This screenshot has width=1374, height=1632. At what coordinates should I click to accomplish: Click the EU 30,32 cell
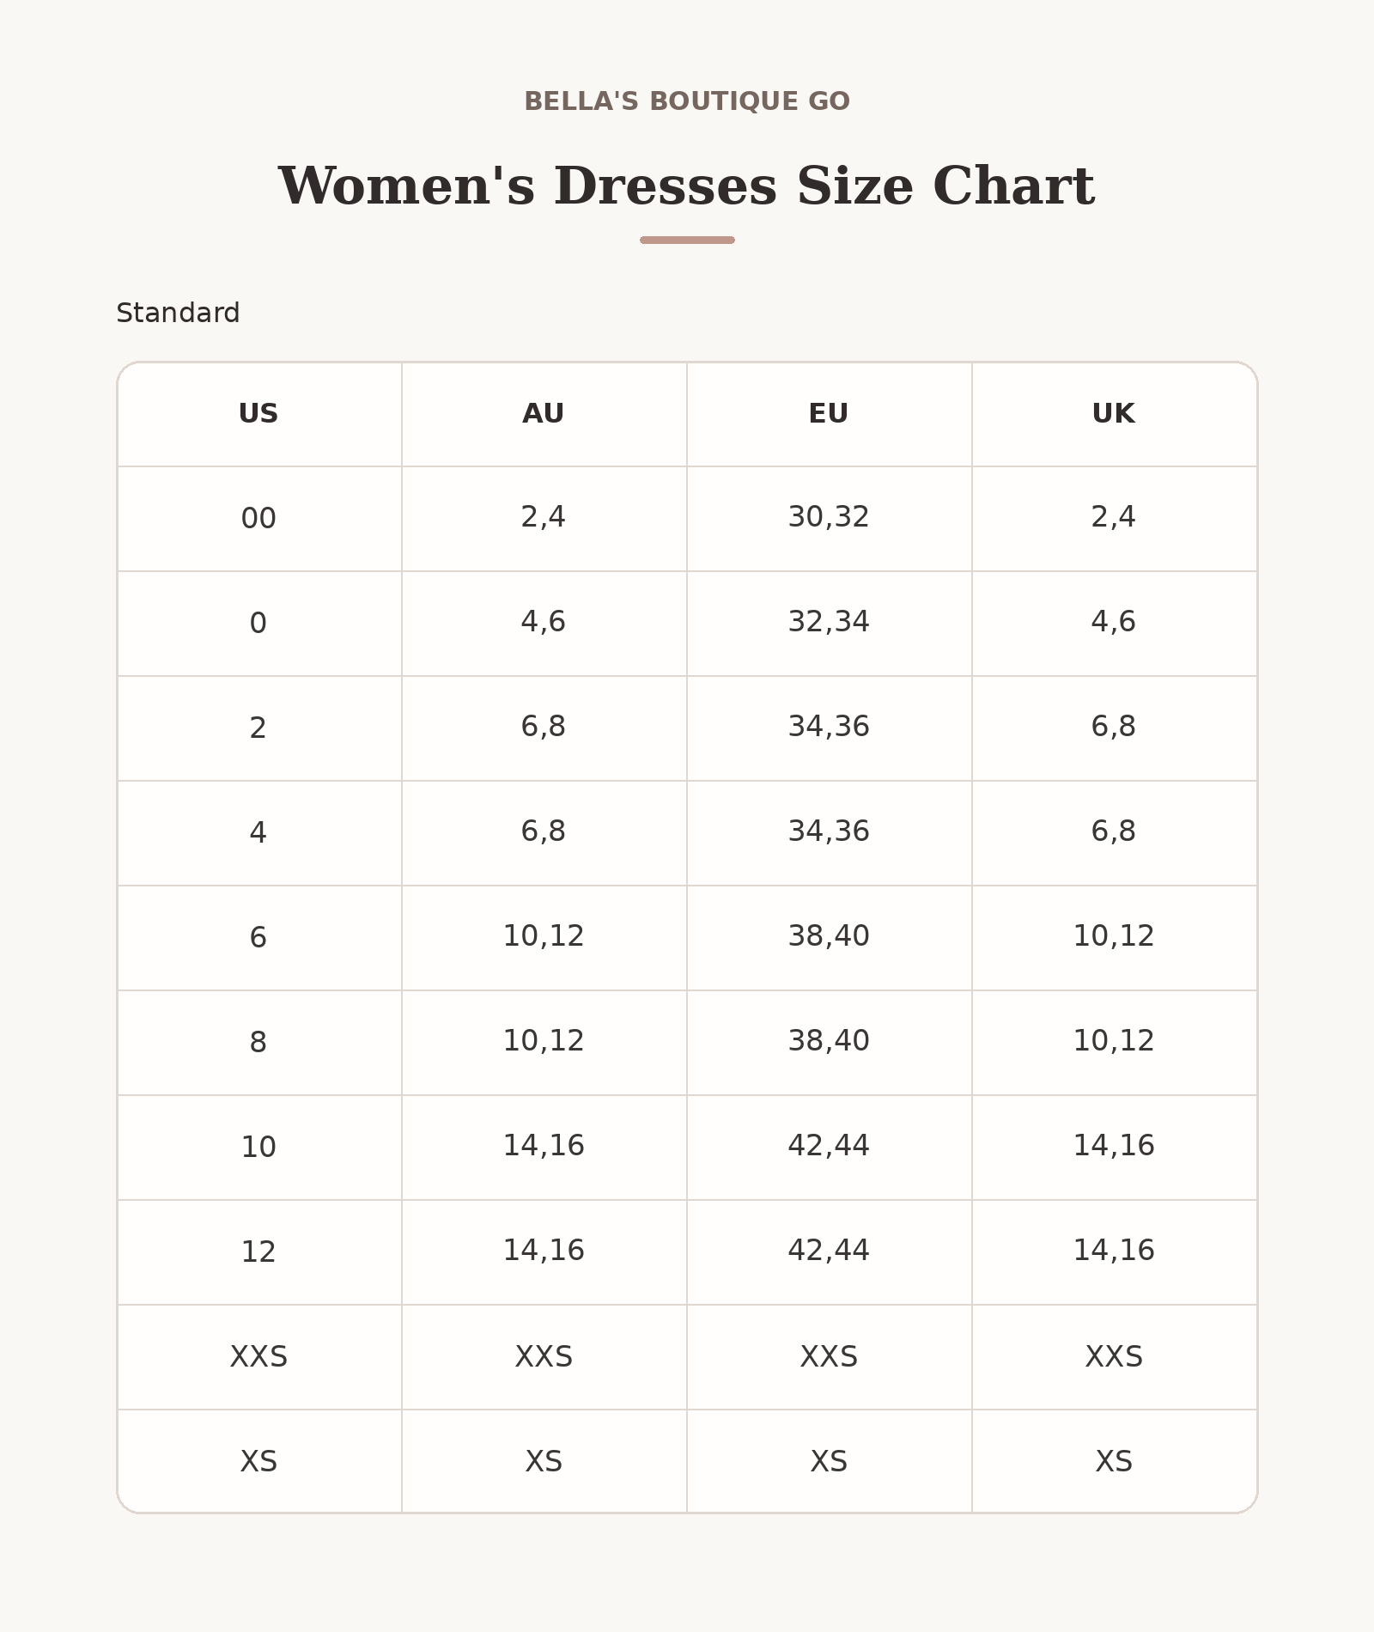tap(829, 519)
